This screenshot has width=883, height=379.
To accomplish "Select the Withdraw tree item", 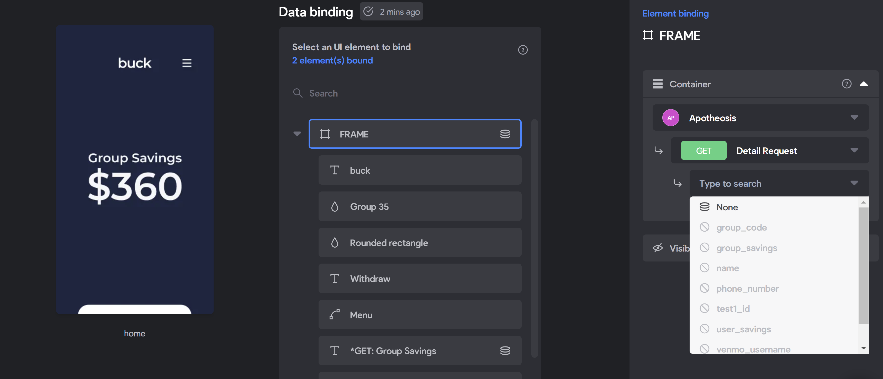I will pos(420,279).
